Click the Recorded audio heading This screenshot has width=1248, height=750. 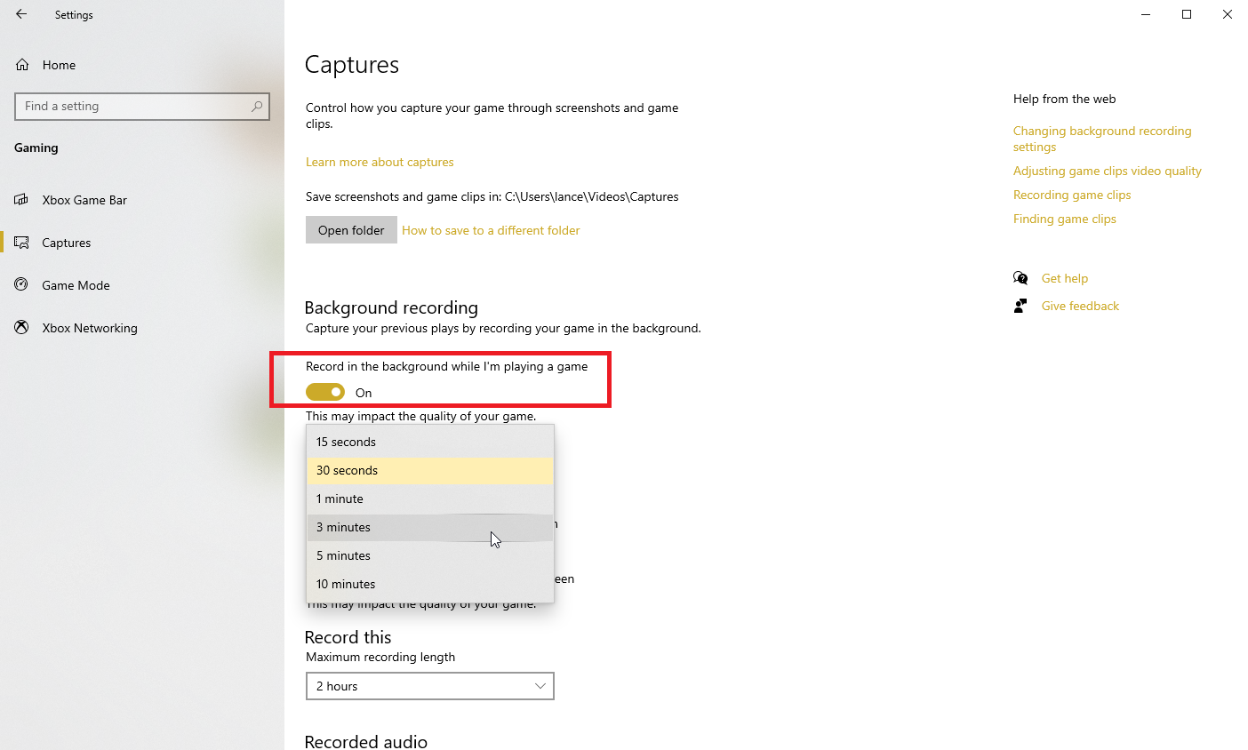pyautogui.click(x=366, y=741)
